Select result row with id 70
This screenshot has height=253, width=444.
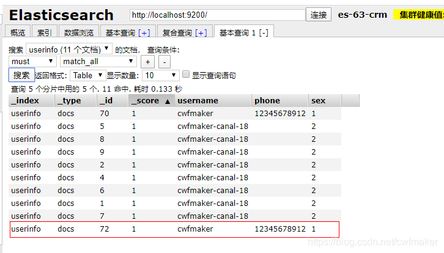[175, 114]
